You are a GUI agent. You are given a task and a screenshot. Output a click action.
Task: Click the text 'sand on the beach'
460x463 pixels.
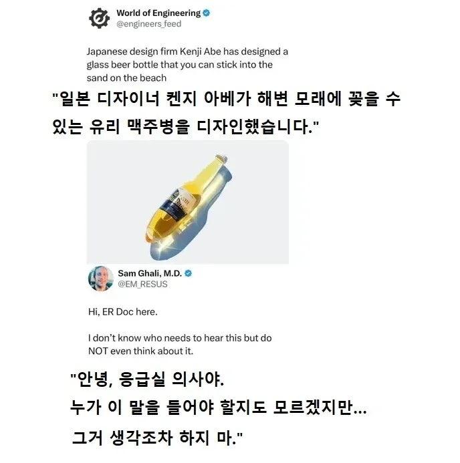126,78
